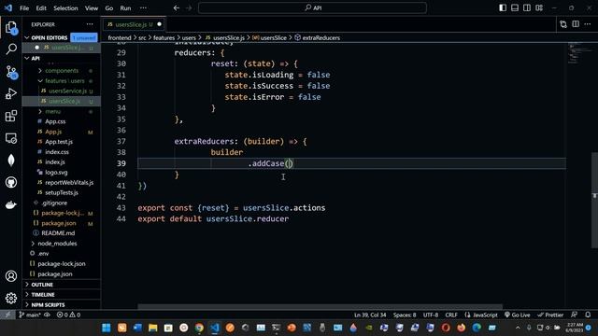Screen dimensions: 598x336
Task: Toggle secondary side bar layout icon
Action: (x=527, y=8)
